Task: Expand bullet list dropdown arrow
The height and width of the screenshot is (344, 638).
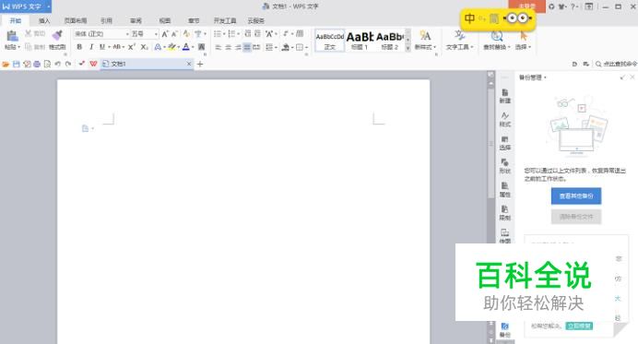Action: coord(224,34)
